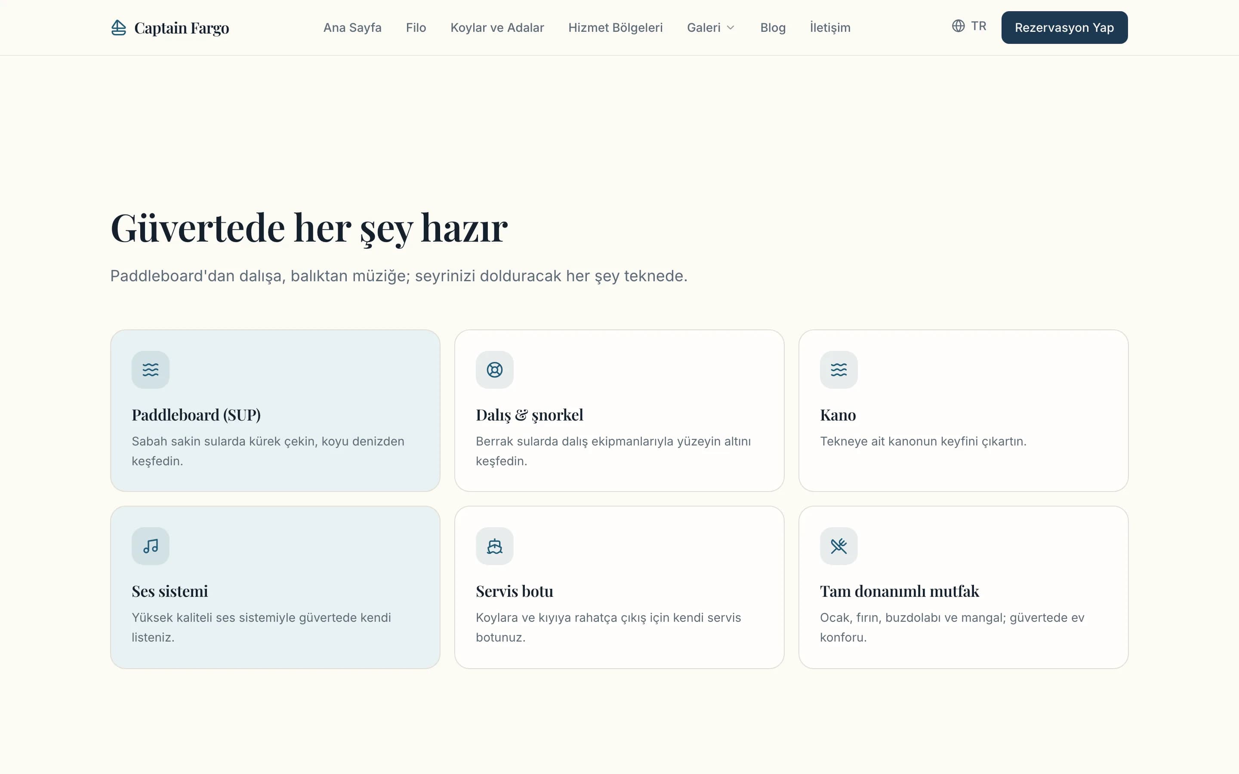This screenshot has height=774, width=1239.
Task: Select the Ses sistemi card title
Action: (170, 591)
